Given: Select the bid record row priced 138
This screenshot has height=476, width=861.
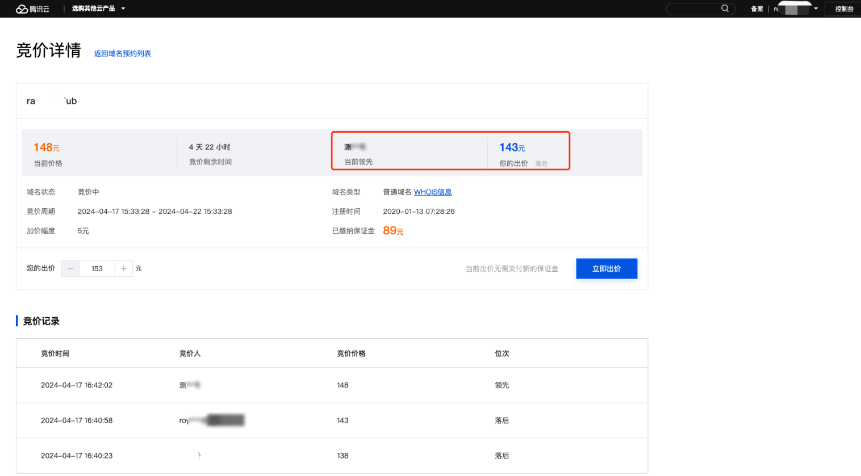Looking at the screenshot, I should [x=332, y=456].
